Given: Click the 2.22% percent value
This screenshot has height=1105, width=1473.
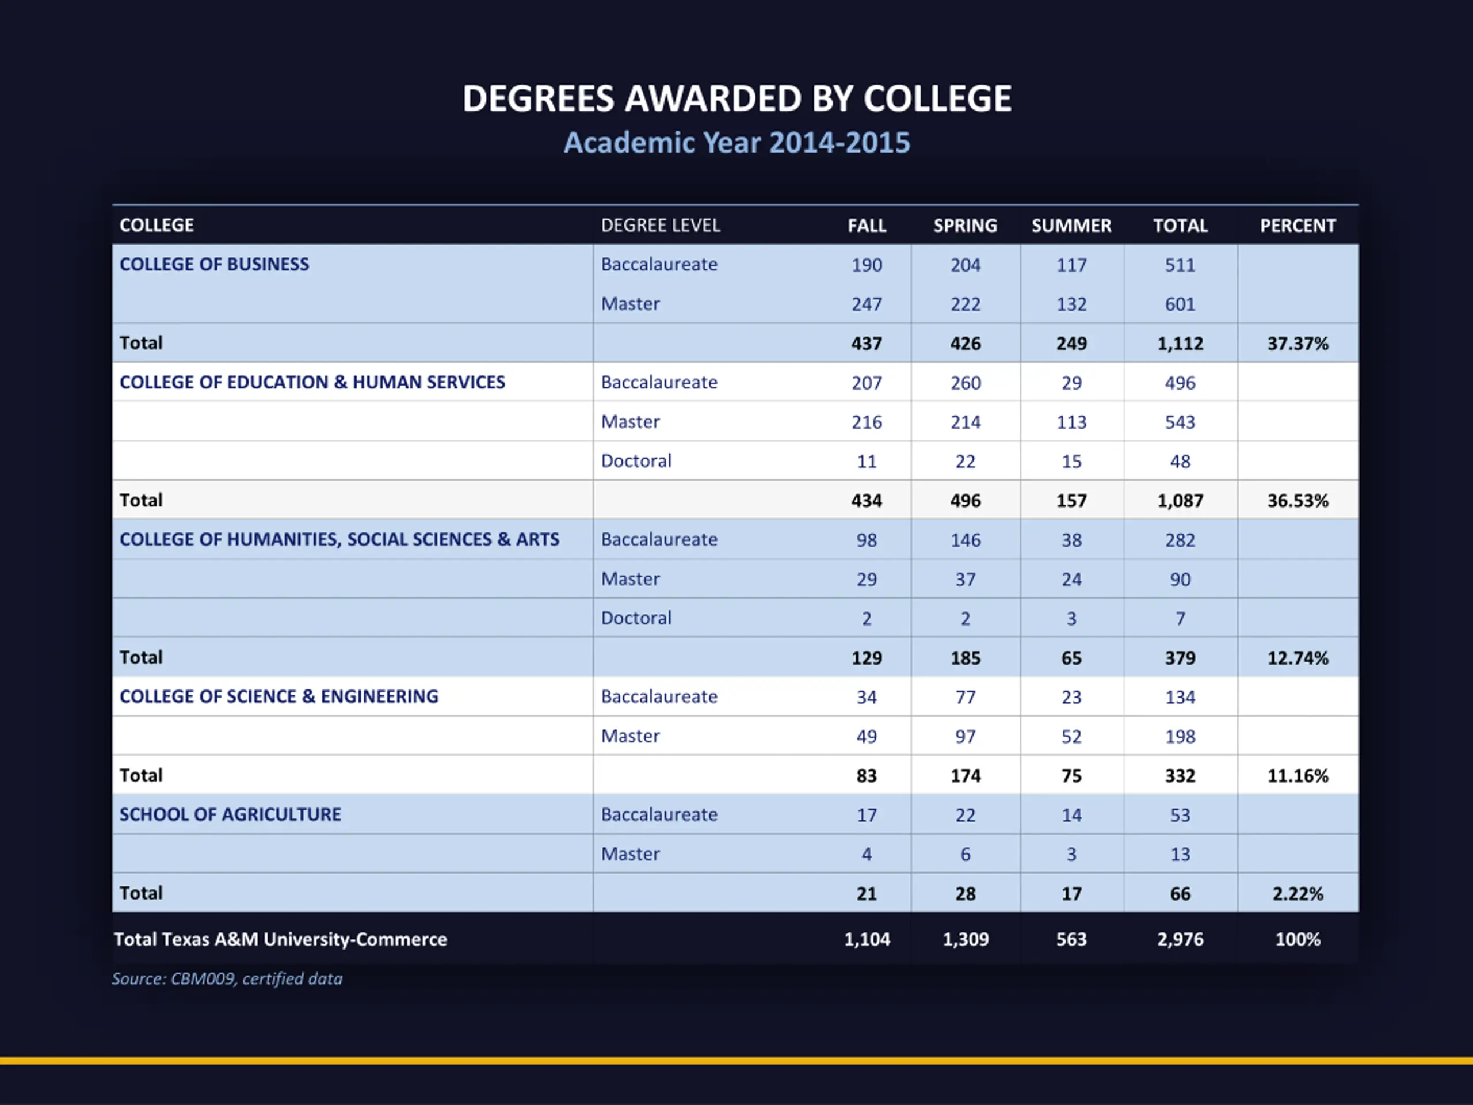Looking at the screenshot, I should (1297, 894).
